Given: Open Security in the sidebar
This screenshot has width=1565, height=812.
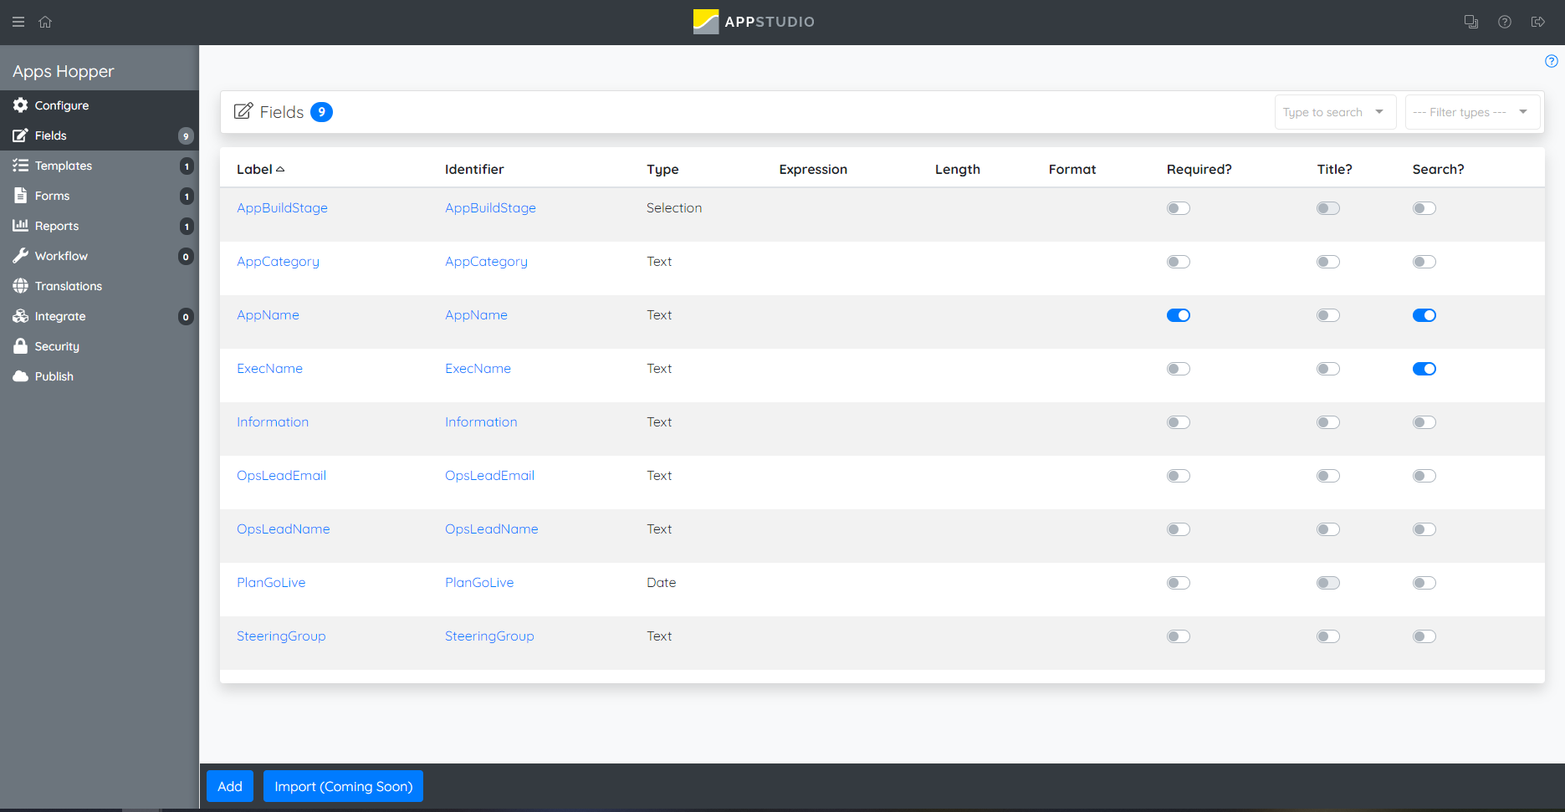Looking at the screenshot, I should (100, 346).
